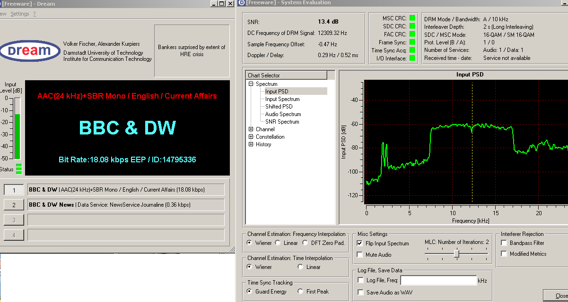Select Guard Energy time sync tracking
The image size is (568, 302).
point(249,292)
